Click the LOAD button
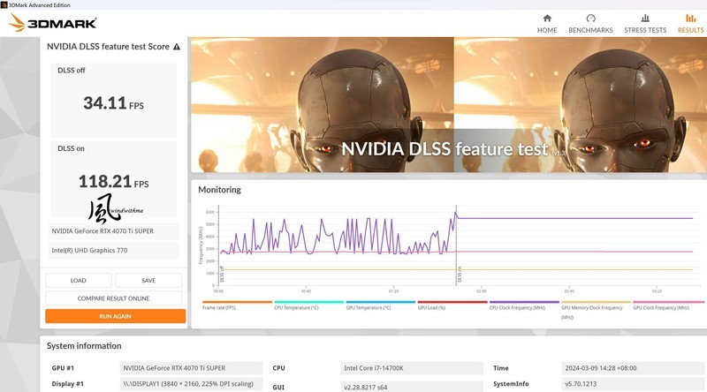The image size is (707, 392). pyautogui.click(x=79, y=280)
